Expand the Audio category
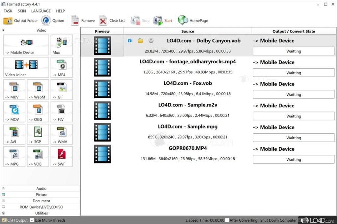The width and height of the screenshot is (337, 224). [41, 189]
